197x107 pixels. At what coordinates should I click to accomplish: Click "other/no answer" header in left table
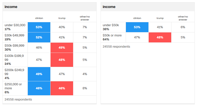coord(85,18)
